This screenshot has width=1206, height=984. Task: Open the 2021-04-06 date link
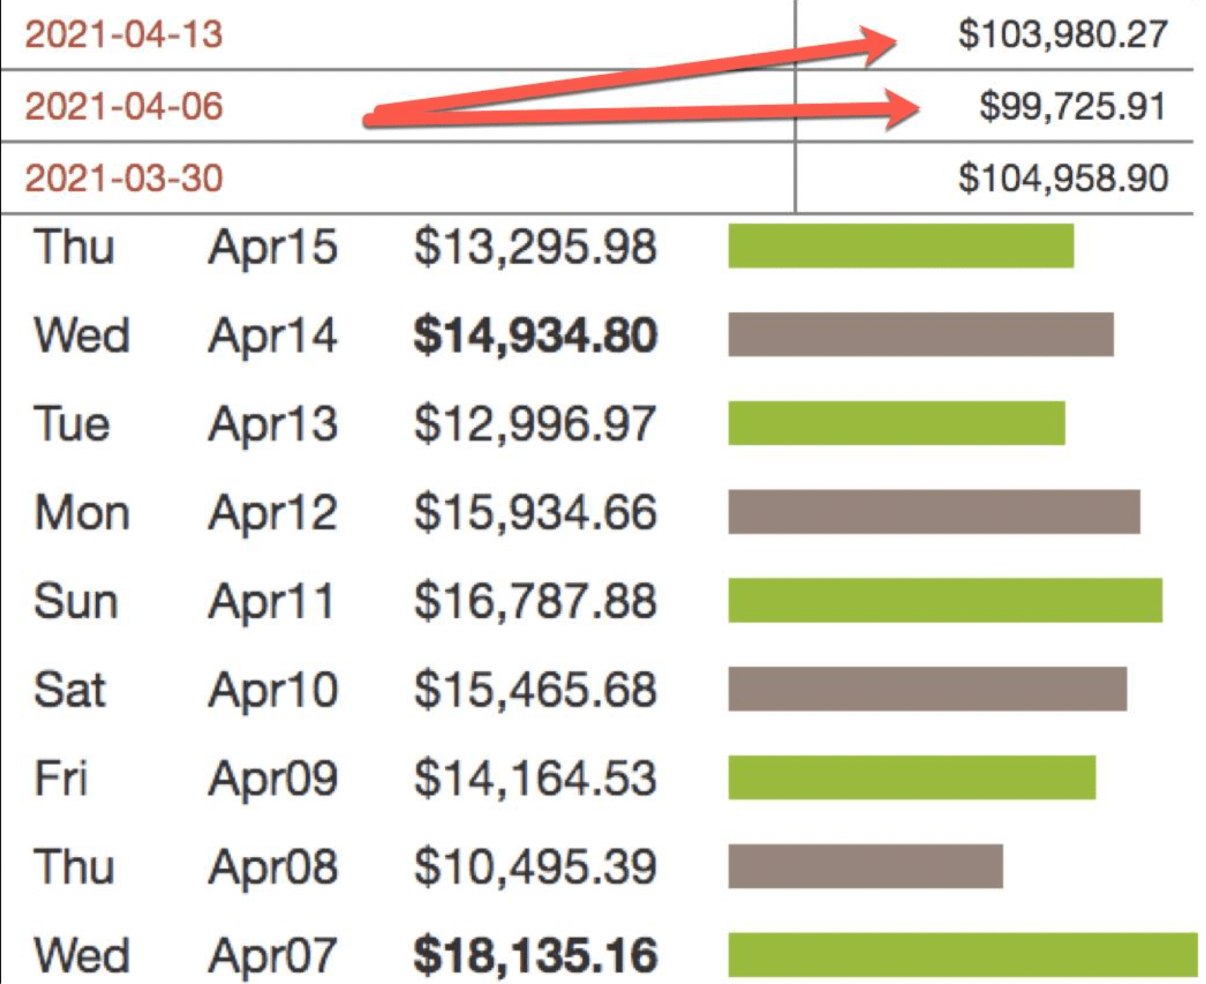pyautogui.click(x=124, y=107)
